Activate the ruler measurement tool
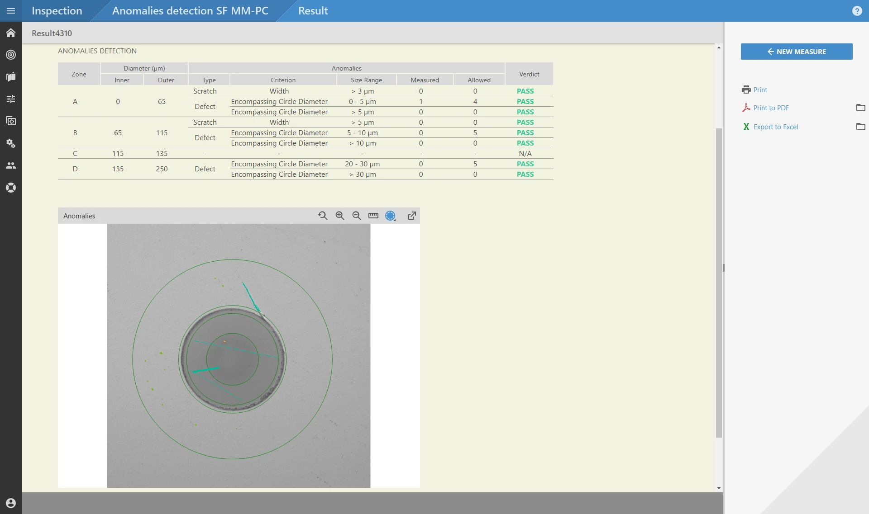The image size is (869, 514). coord(373,216)
